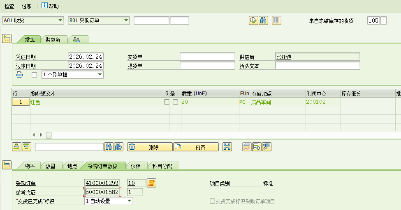Click the binoculars find purchase order icon
Image resolution: width=401 pixels, height=210 pixels.
[264, 21]
